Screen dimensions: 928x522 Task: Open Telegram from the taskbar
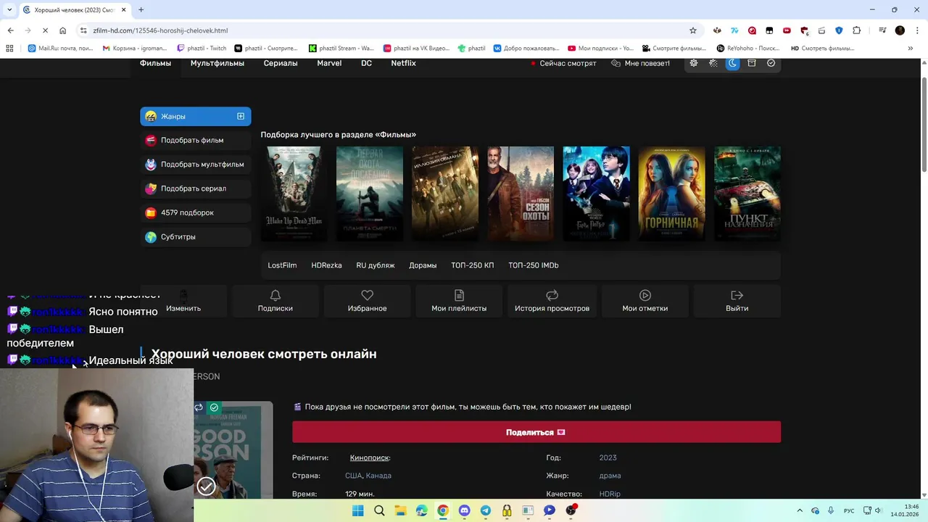[485, 510]
